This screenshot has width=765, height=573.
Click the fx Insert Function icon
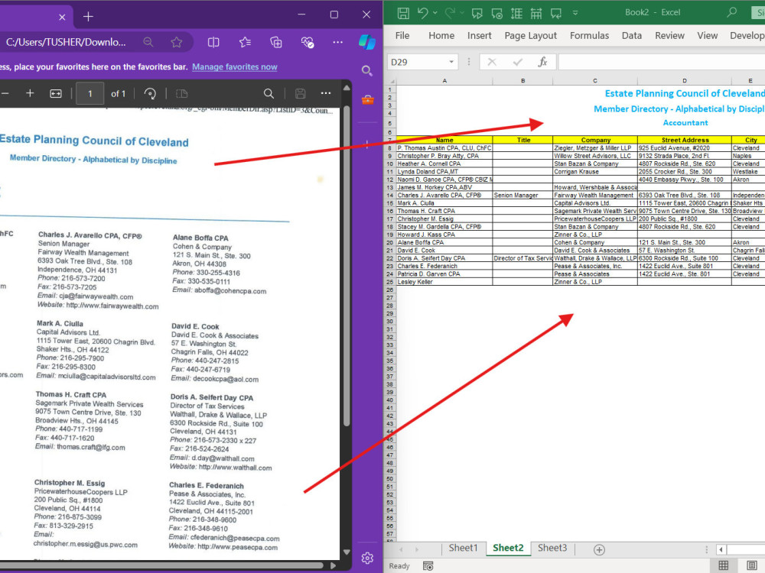point(542,62)
